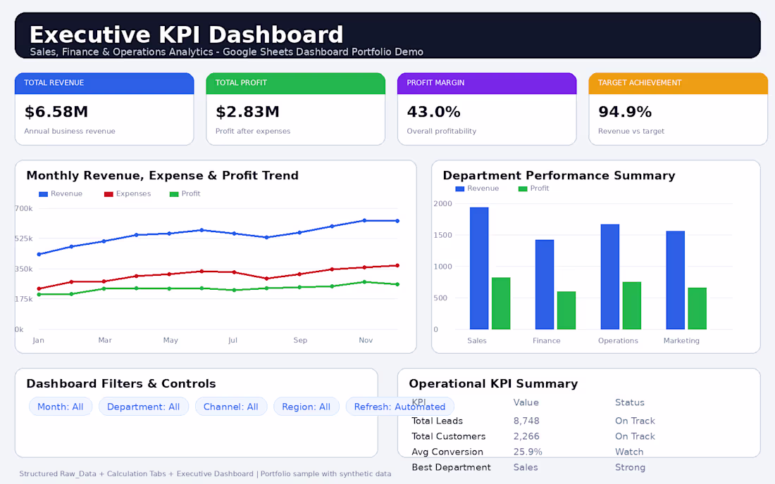775x484 pixels.
Task: Open the Channel: All filter
Action: [231, 407]
